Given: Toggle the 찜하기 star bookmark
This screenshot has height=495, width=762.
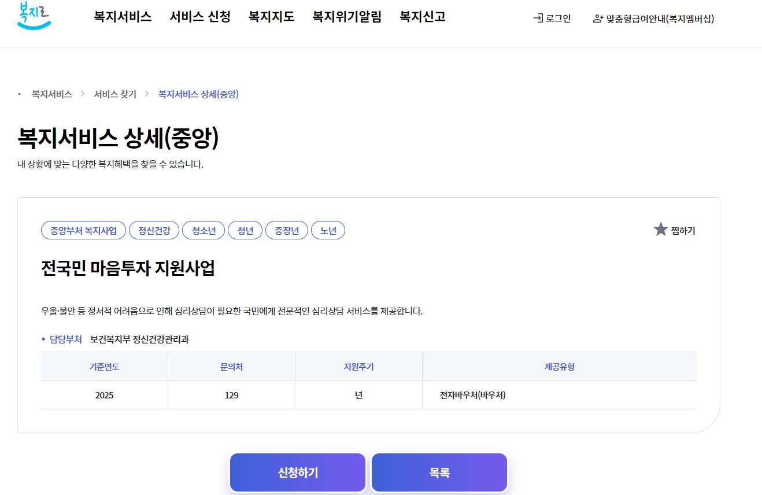Looking at the screenshot, I should (x=660, y=229).
